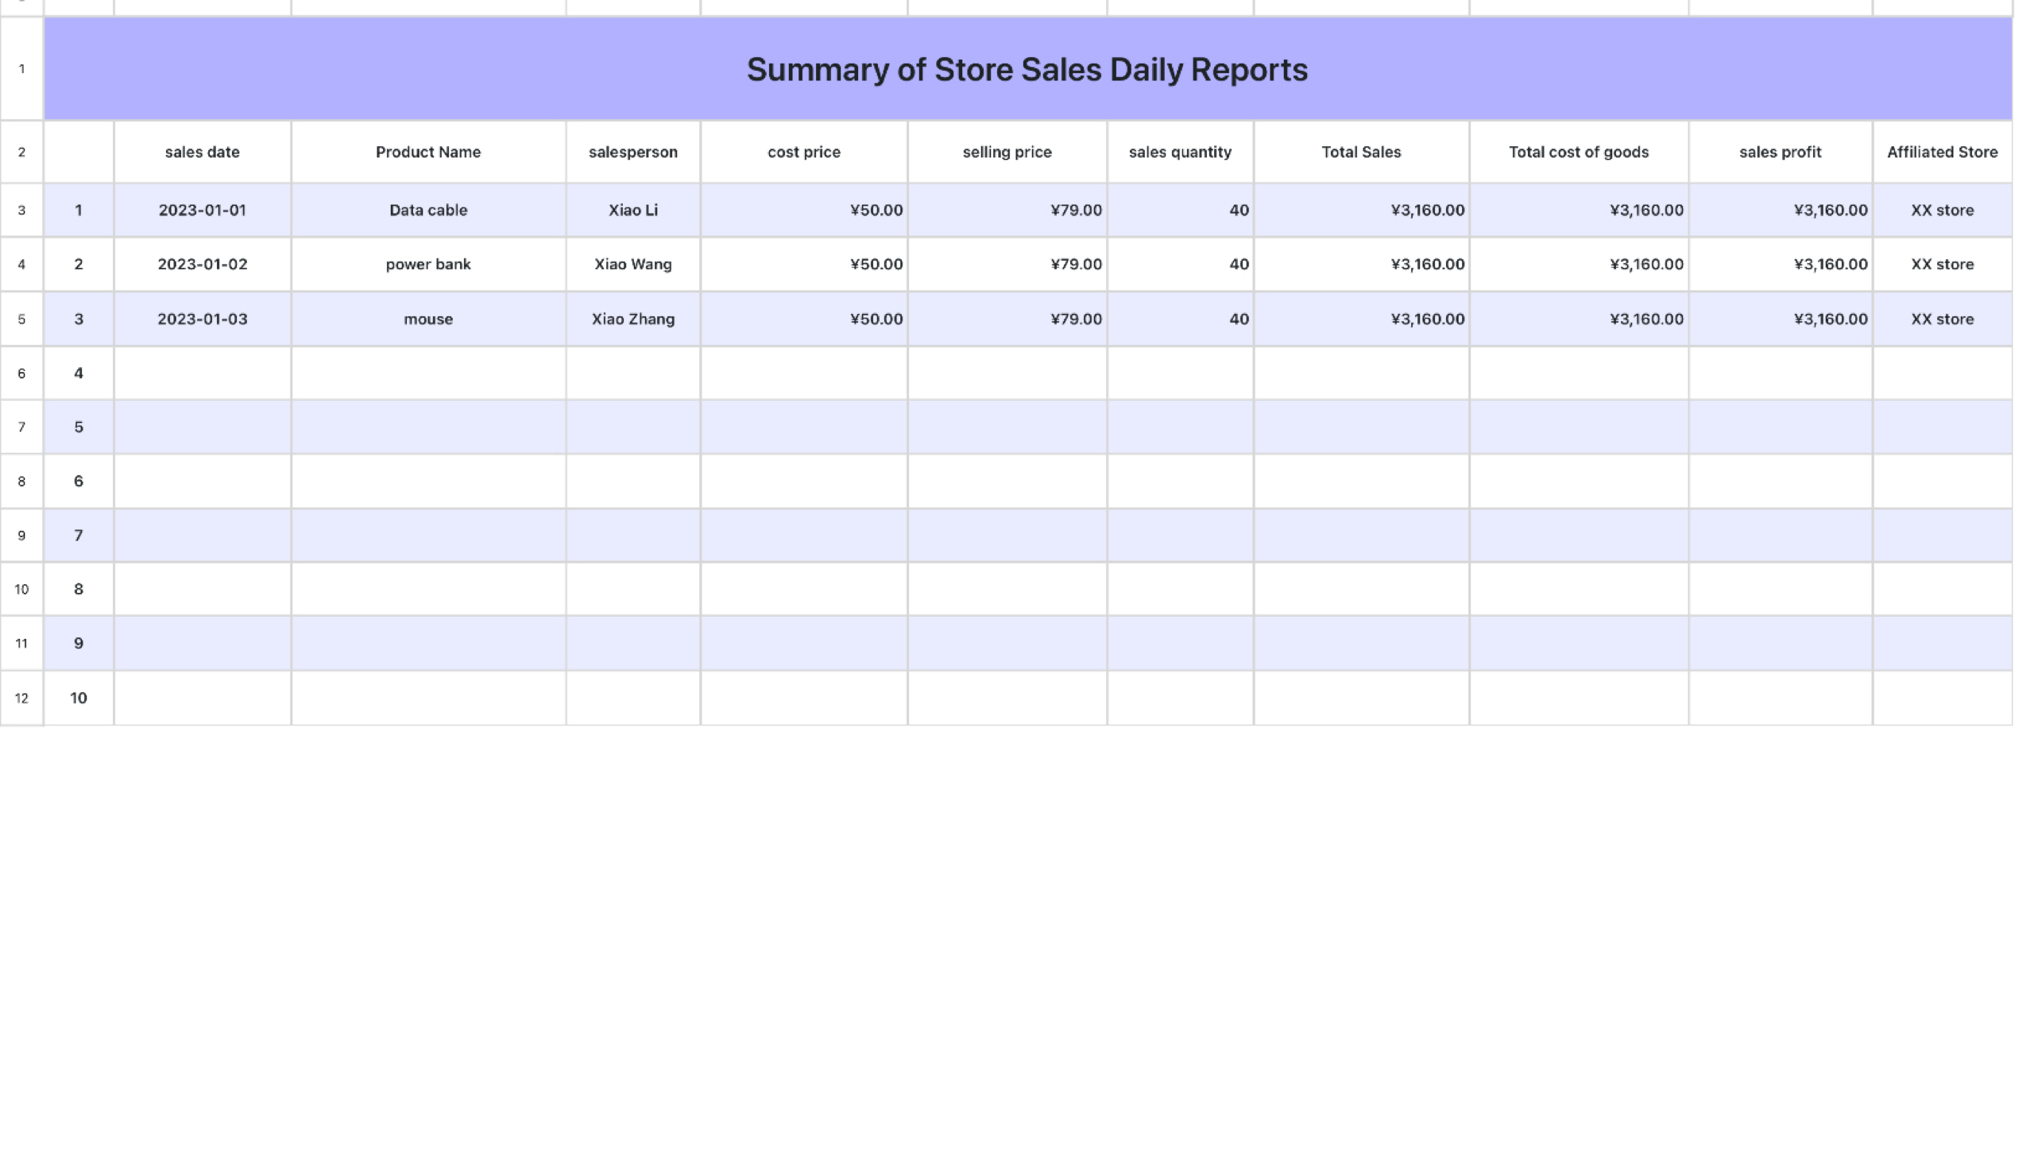Click the 'power bank' product cell
The width and height of the screenshot is (2034, 1173).
coord(428,263)
